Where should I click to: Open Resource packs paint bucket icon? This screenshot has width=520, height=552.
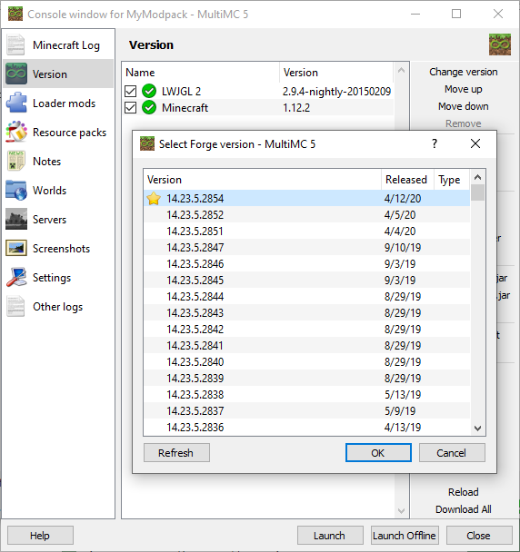[x=16, y=132]
